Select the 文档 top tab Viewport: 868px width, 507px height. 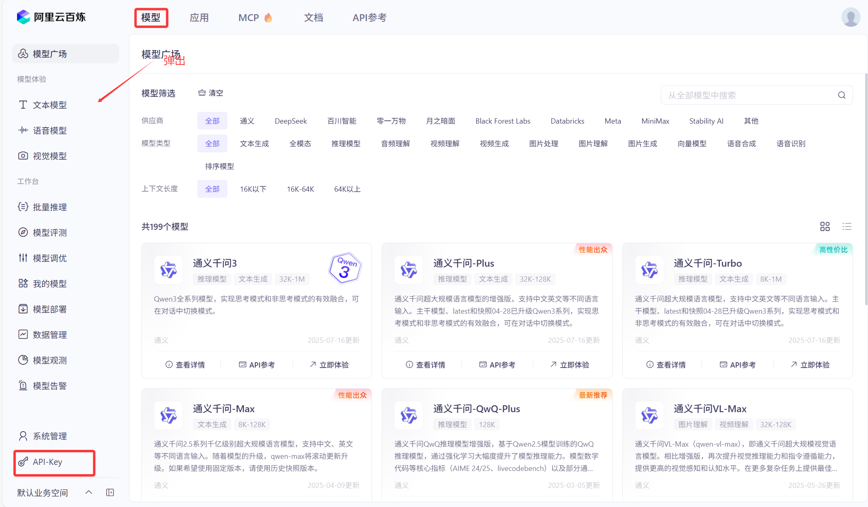point(314,17)
